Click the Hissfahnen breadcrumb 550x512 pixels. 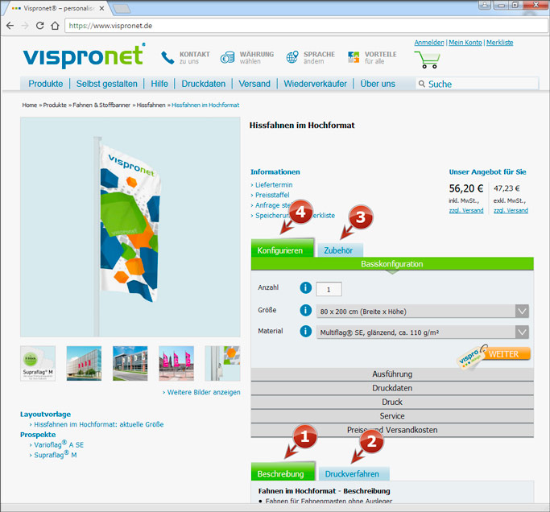coord(151,105)
